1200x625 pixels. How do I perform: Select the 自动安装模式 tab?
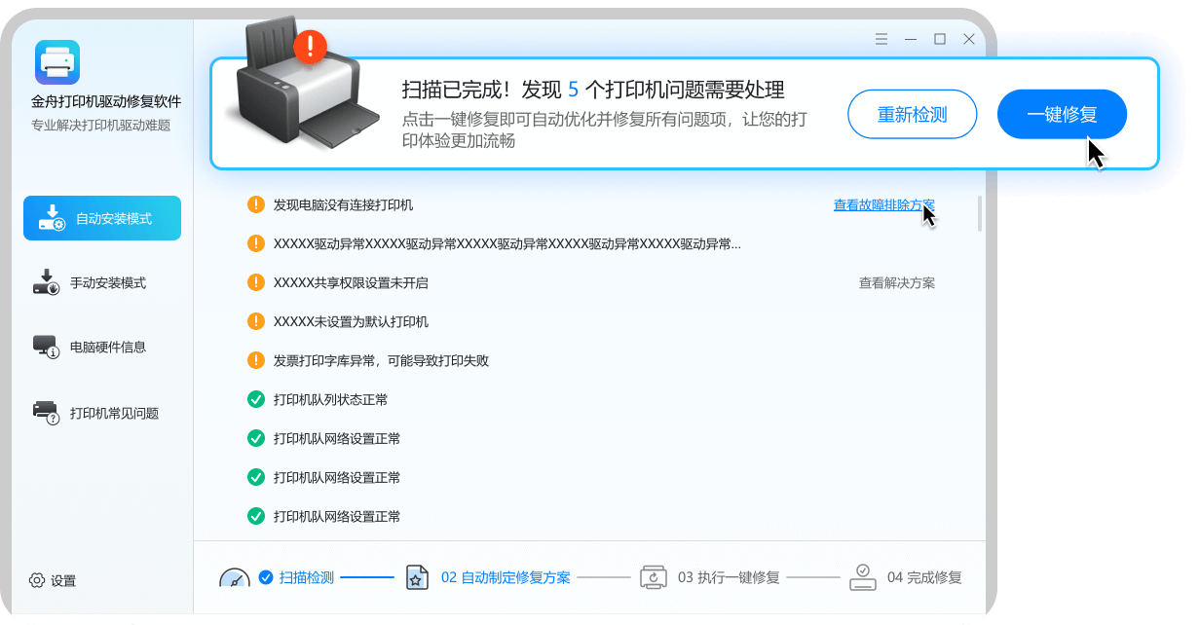tap(102, 218)
